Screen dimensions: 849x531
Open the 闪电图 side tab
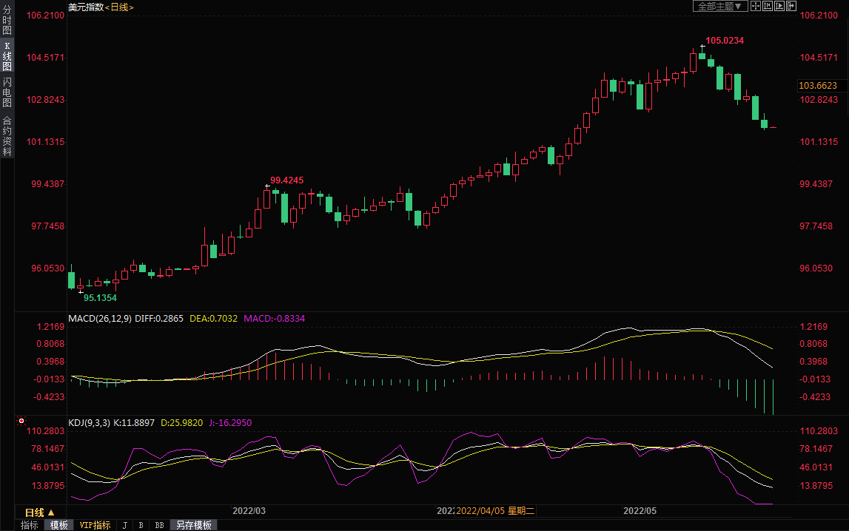7,92
